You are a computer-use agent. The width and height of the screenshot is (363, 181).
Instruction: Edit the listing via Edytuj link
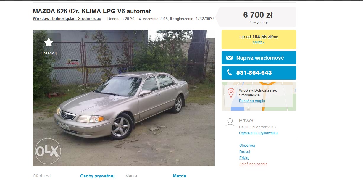click(x=244, y=158)
